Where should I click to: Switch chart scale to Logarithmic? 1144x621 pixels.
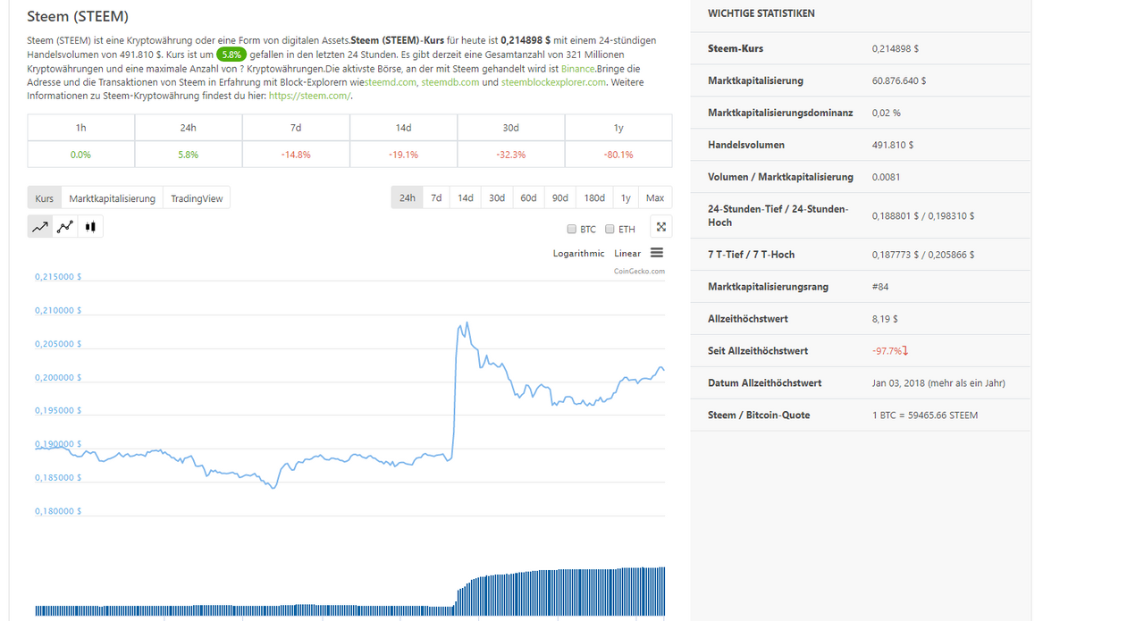click(x=578, y=254)
